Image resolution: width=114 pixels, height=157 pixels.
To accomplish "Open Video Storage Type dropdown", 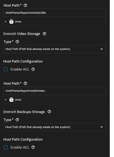I will click(55, 49).
